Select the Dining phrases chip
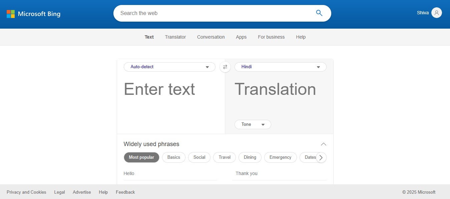Screen dimensions: 450x199 (x=250, y=157)
